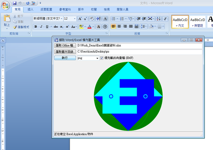Copy selection with 複製
The width and height of the screenshot is (213, 150).
[x=18, y=22]
